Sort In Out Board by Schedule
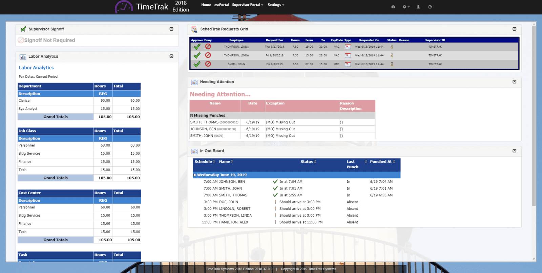 click(x=214, y=162)
